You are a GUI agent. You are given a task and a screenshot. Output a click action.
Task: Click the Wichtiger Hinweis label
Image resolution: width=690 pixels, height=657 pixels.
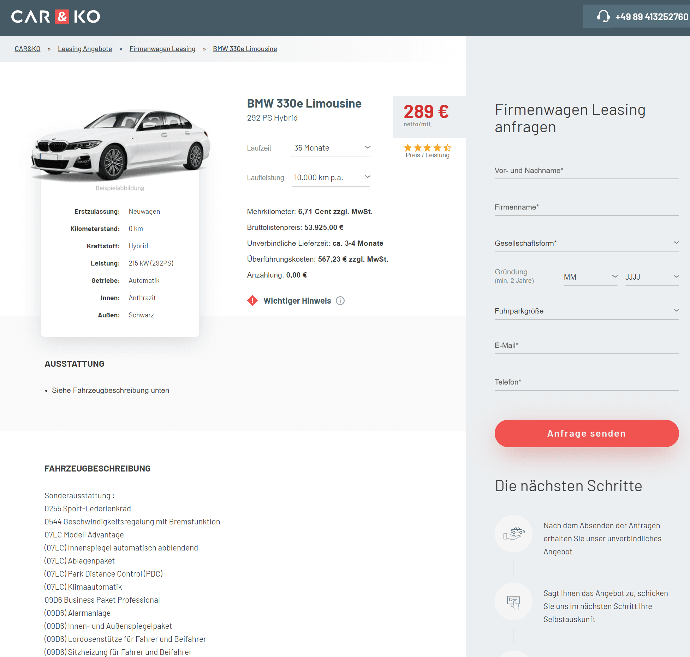coord(297,301)
